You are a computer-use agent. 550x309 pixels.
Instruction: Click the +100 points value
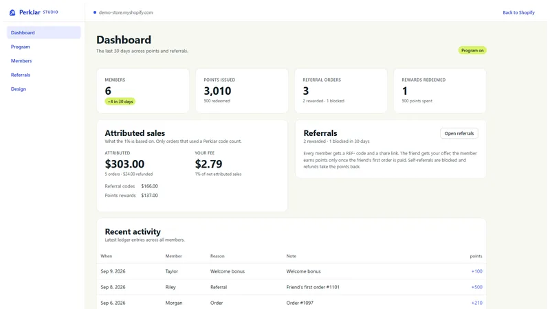476,271
